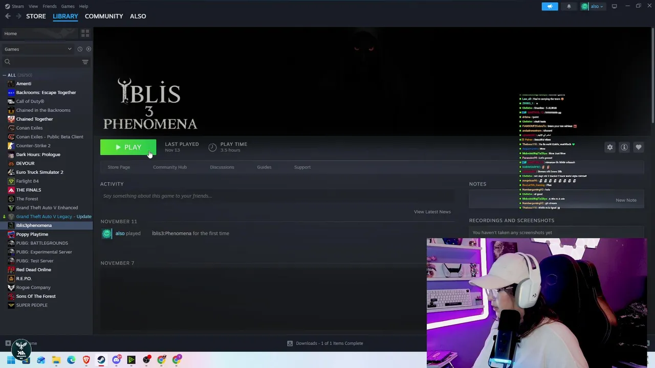
Task: Toggle Big Picture mode monitor icon
Action: tap(614, 6)
